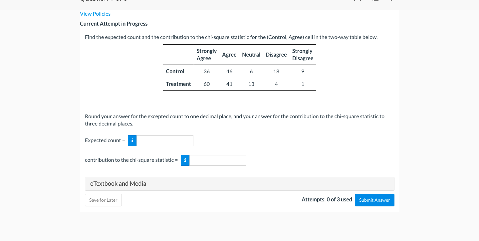Click the Submit Answer button
Screen dimensions: 479x241
[374, 200]
